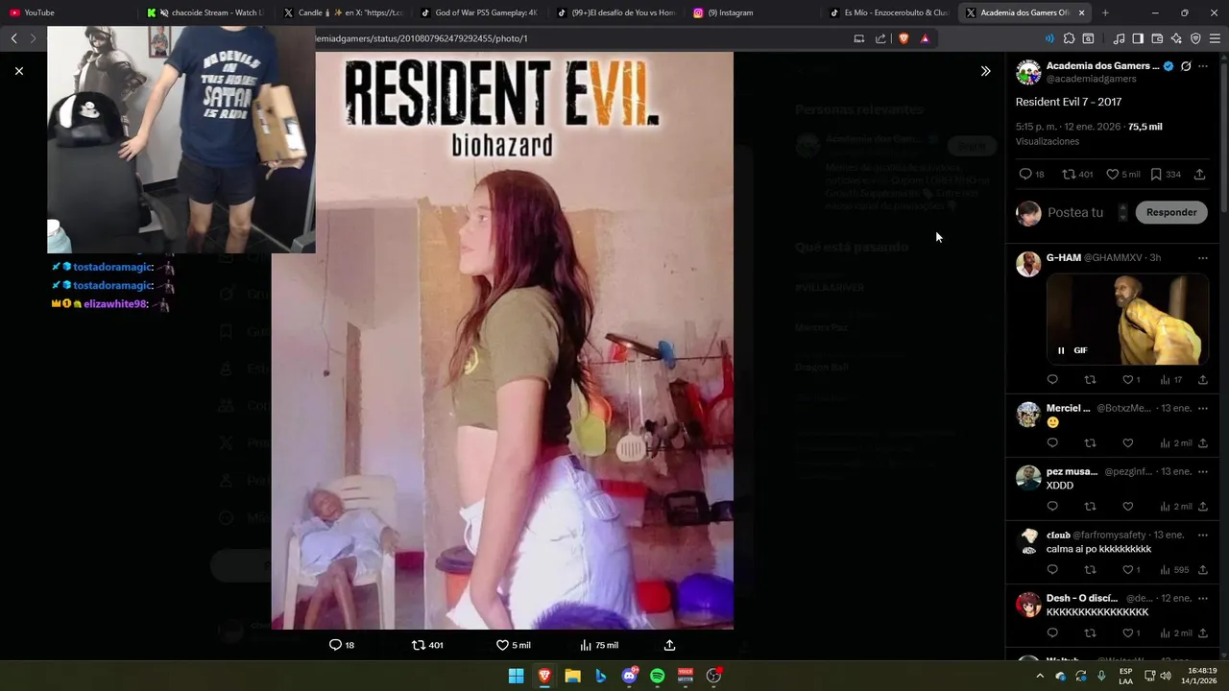Viewport: 1229px width, 691px height.
Task: Go back in browser history
Action: (13, 38)
